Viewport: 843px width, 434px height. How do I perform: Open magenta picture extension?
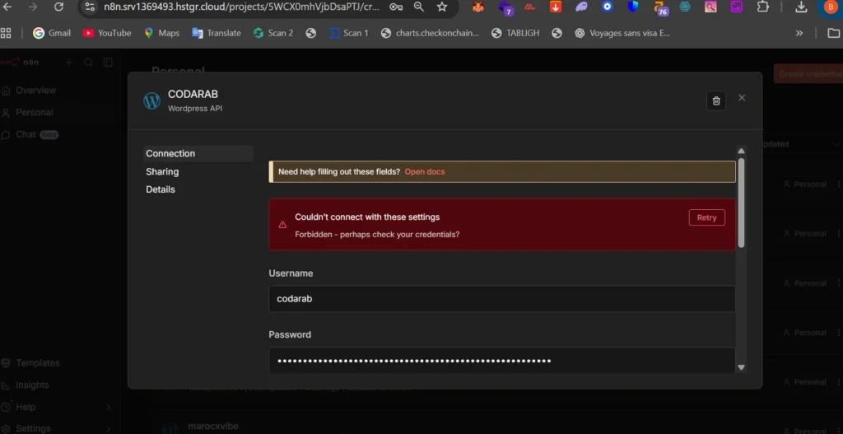click(736, 7)
